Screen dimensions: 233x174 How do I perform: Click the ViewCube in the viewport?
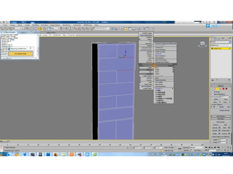point(202,44)
